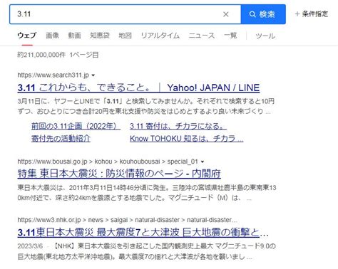
Task: Clear the search box with the X icon
Action: click(x=226, y=14)
